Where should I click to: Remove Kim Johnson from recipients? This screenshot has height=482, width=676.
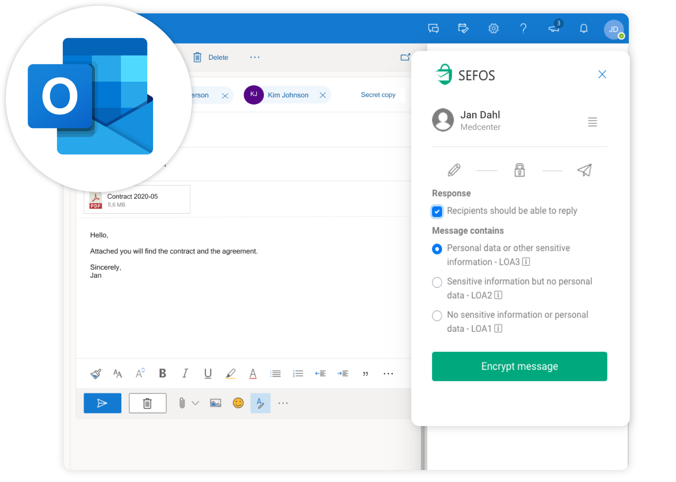pos(322,95)
